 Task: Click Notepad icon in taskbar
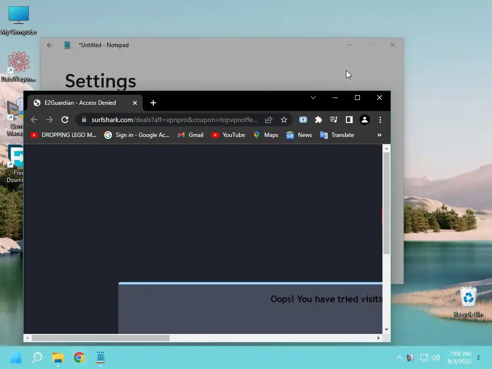[x=100, y=357]
